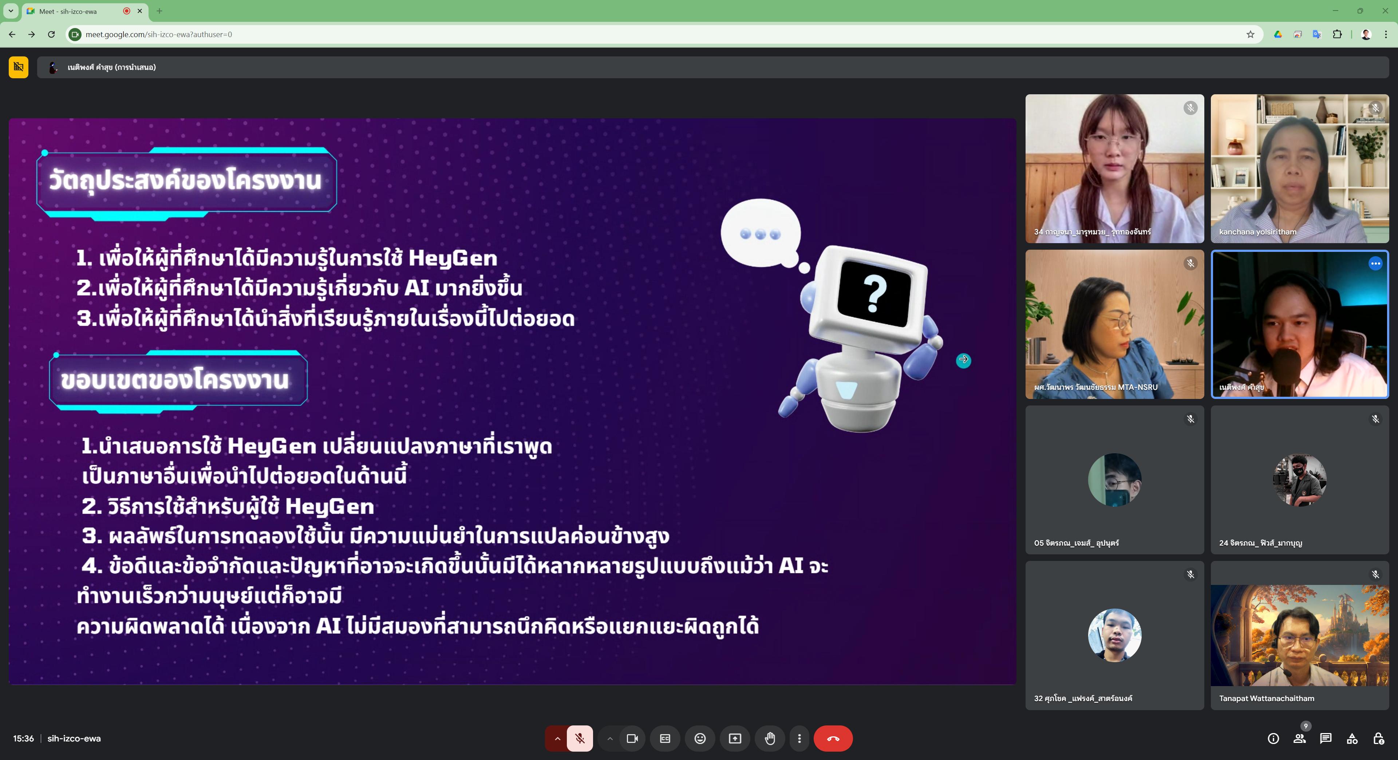Screen dimensions: 1398x760
Task: Open the Extensions puzzle icon
Action: (x=1337, y=34)
